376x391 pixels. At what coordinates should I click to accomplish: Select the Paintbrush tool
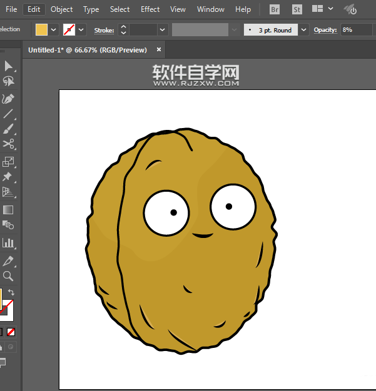pos(8,129)
